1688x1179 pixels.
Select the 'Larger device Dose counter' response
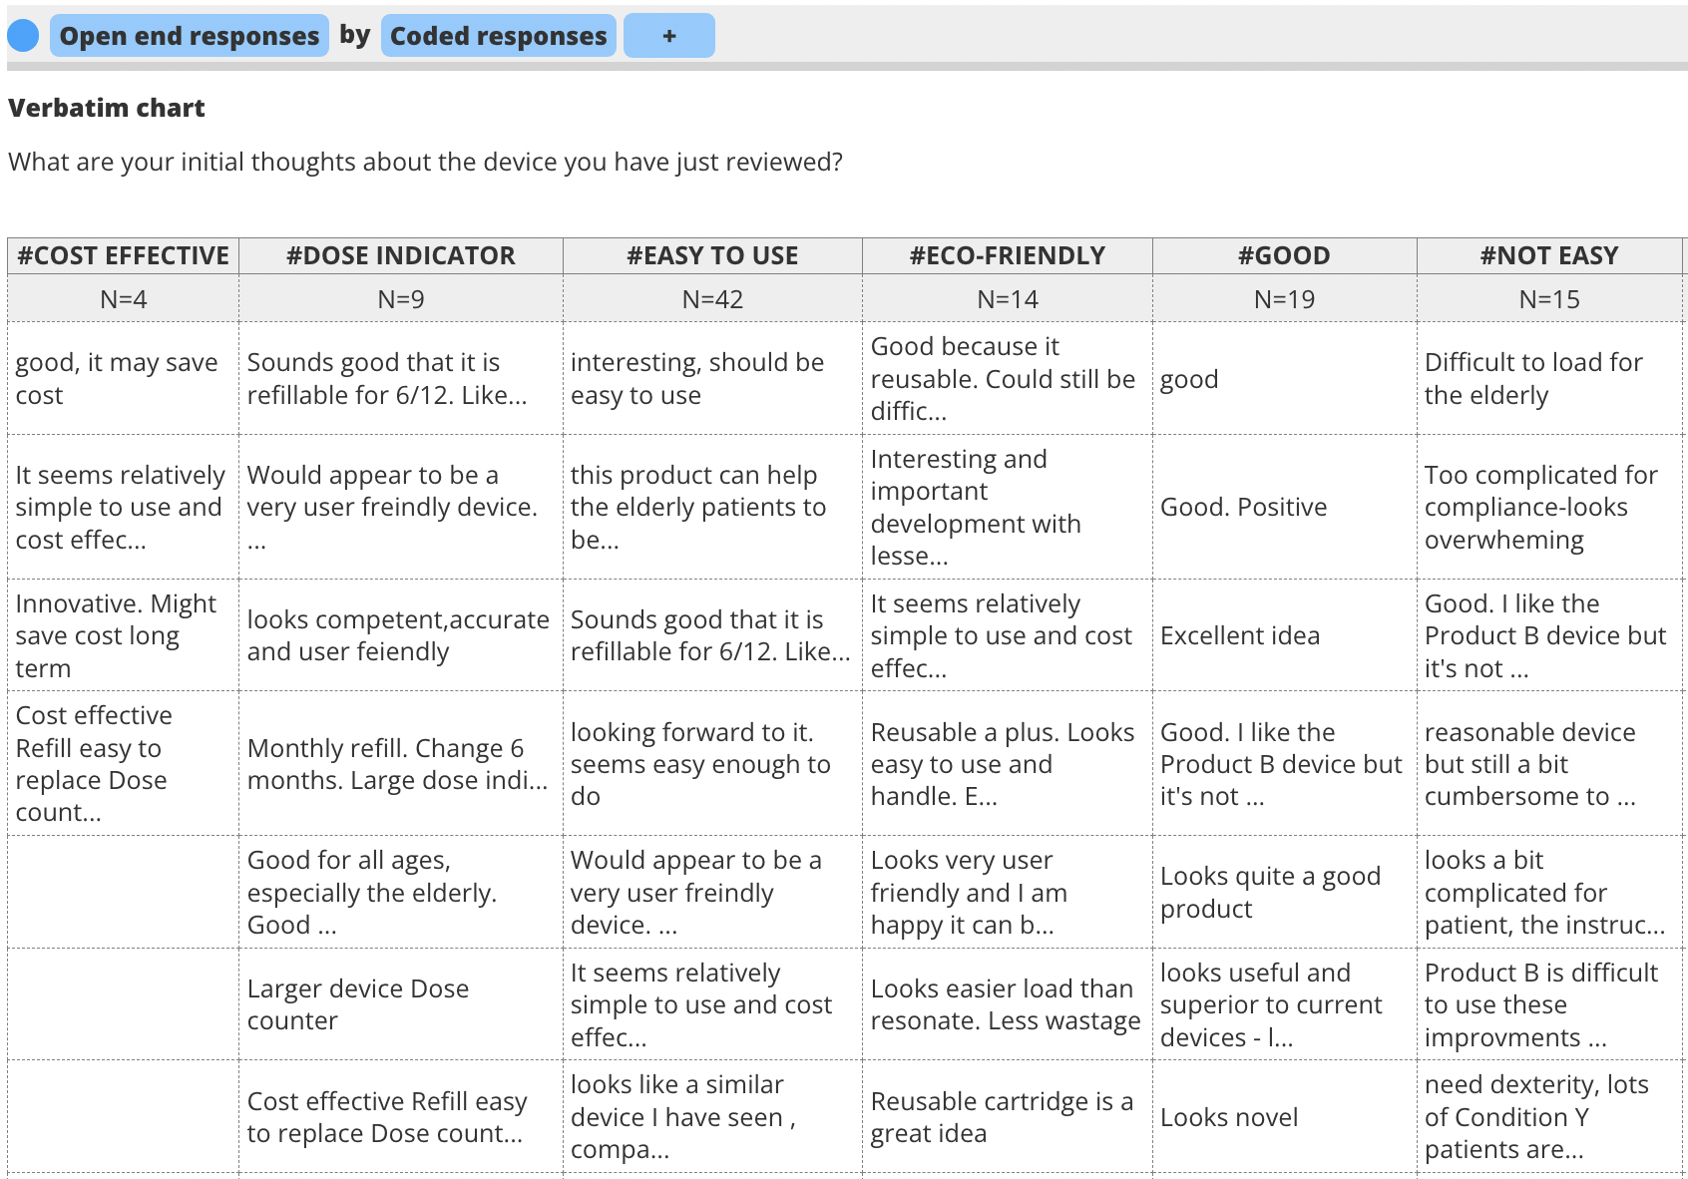pyautogui.click(x=357, y=1004)
